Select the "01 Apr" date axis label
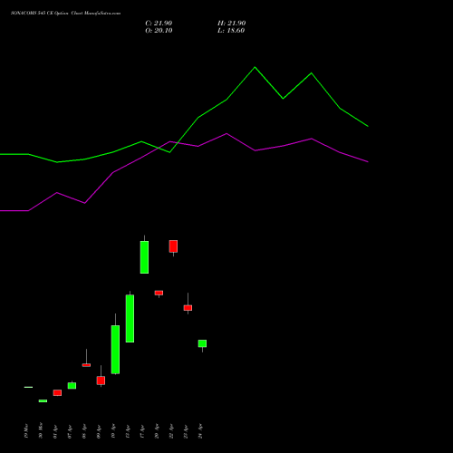The height and width of the screenshot is (453, 453). [55, 431]
